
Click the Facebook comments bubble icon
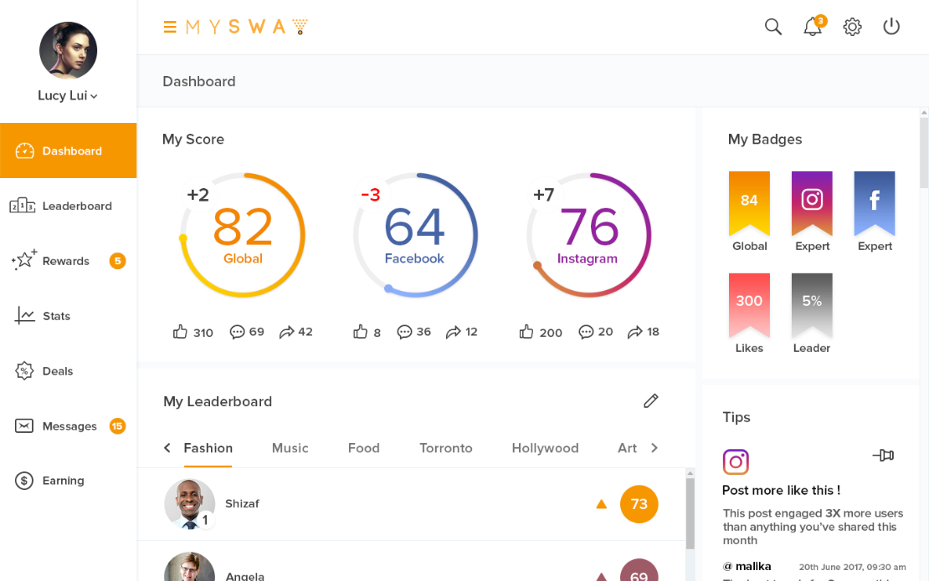point(405,332)
